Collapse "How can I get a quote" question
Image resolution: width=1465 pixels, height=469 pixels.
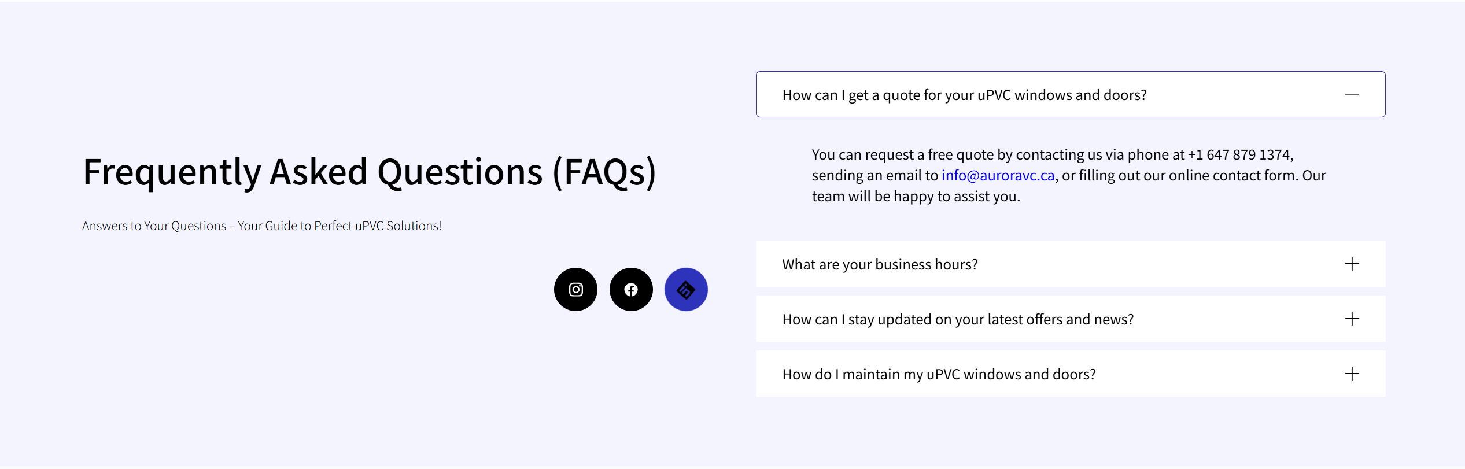[x=964, y=95]
